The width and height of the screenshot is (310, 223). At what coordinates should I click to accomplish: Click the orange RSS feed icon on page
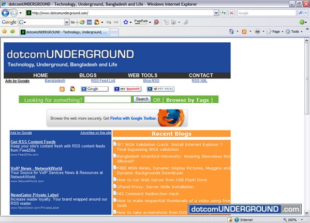coord(62,89)
